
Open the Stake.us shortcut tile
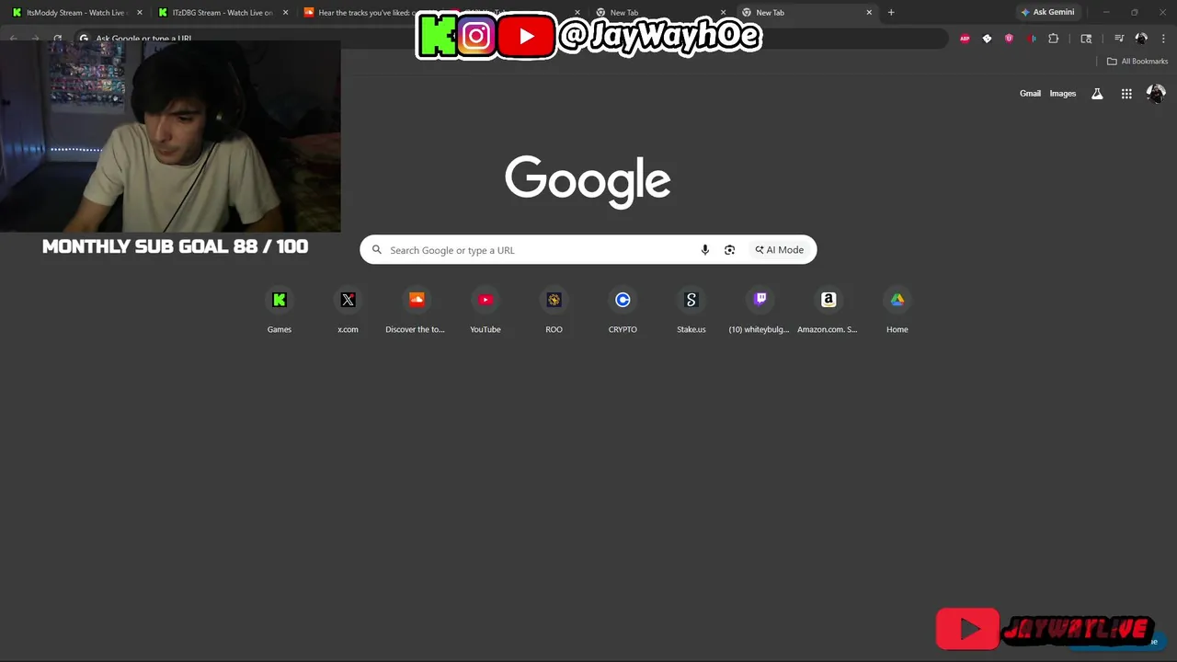tap(691, 310)
